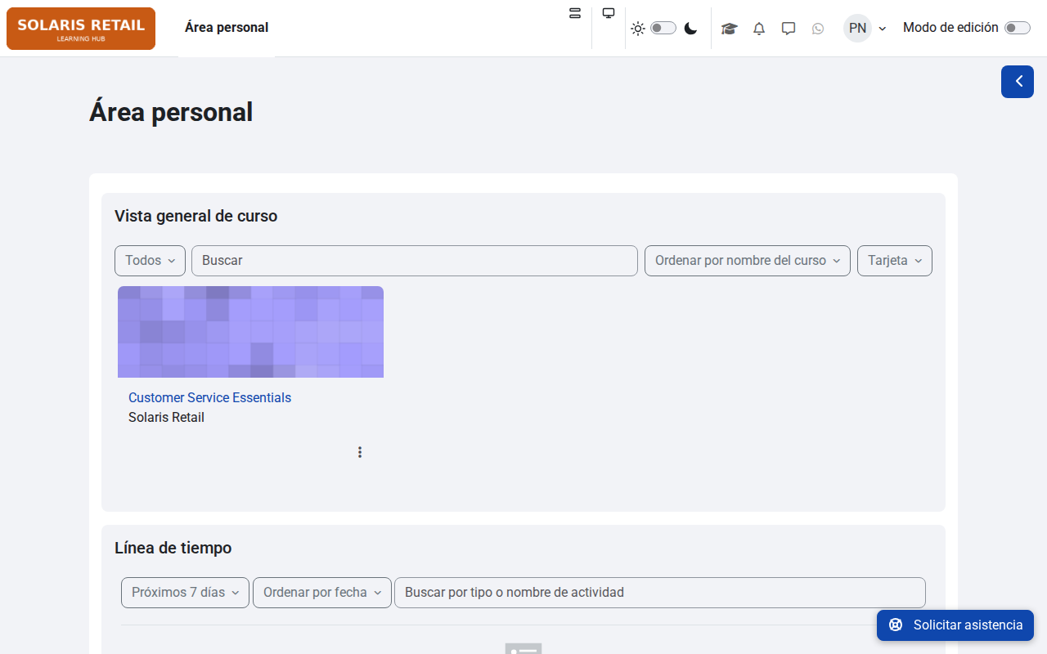Click the moon dark-mode icon

(691, 29)
